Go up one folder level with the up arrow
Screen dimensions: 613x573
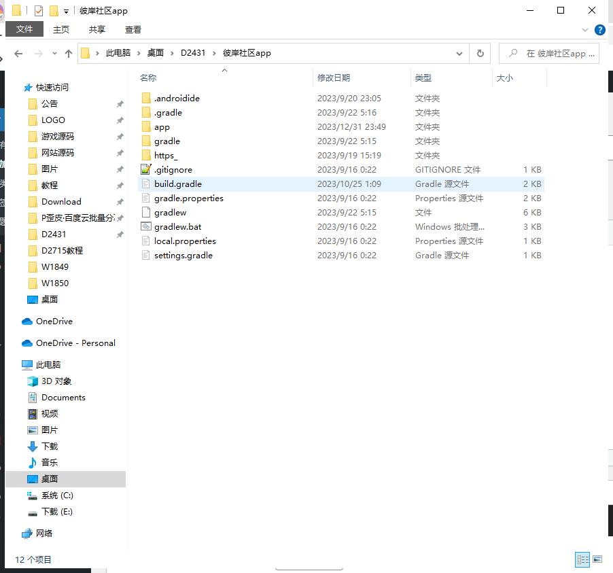[69, 53]
